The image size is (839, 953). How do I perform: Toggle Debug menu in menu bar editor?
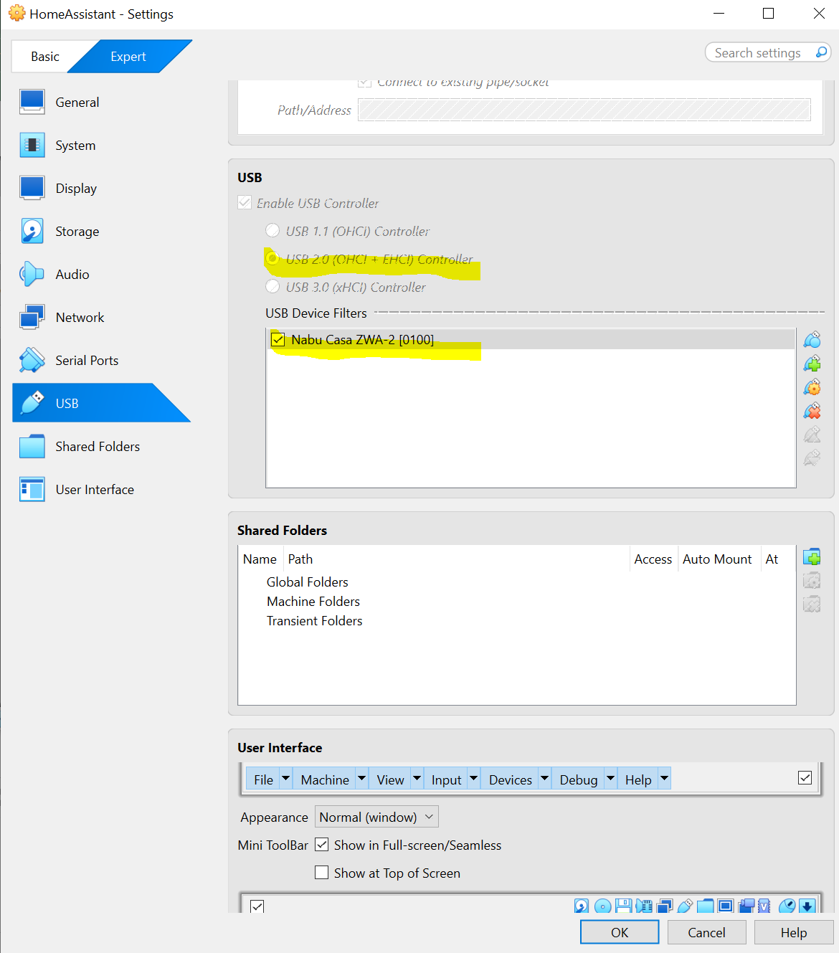point(579,779)
